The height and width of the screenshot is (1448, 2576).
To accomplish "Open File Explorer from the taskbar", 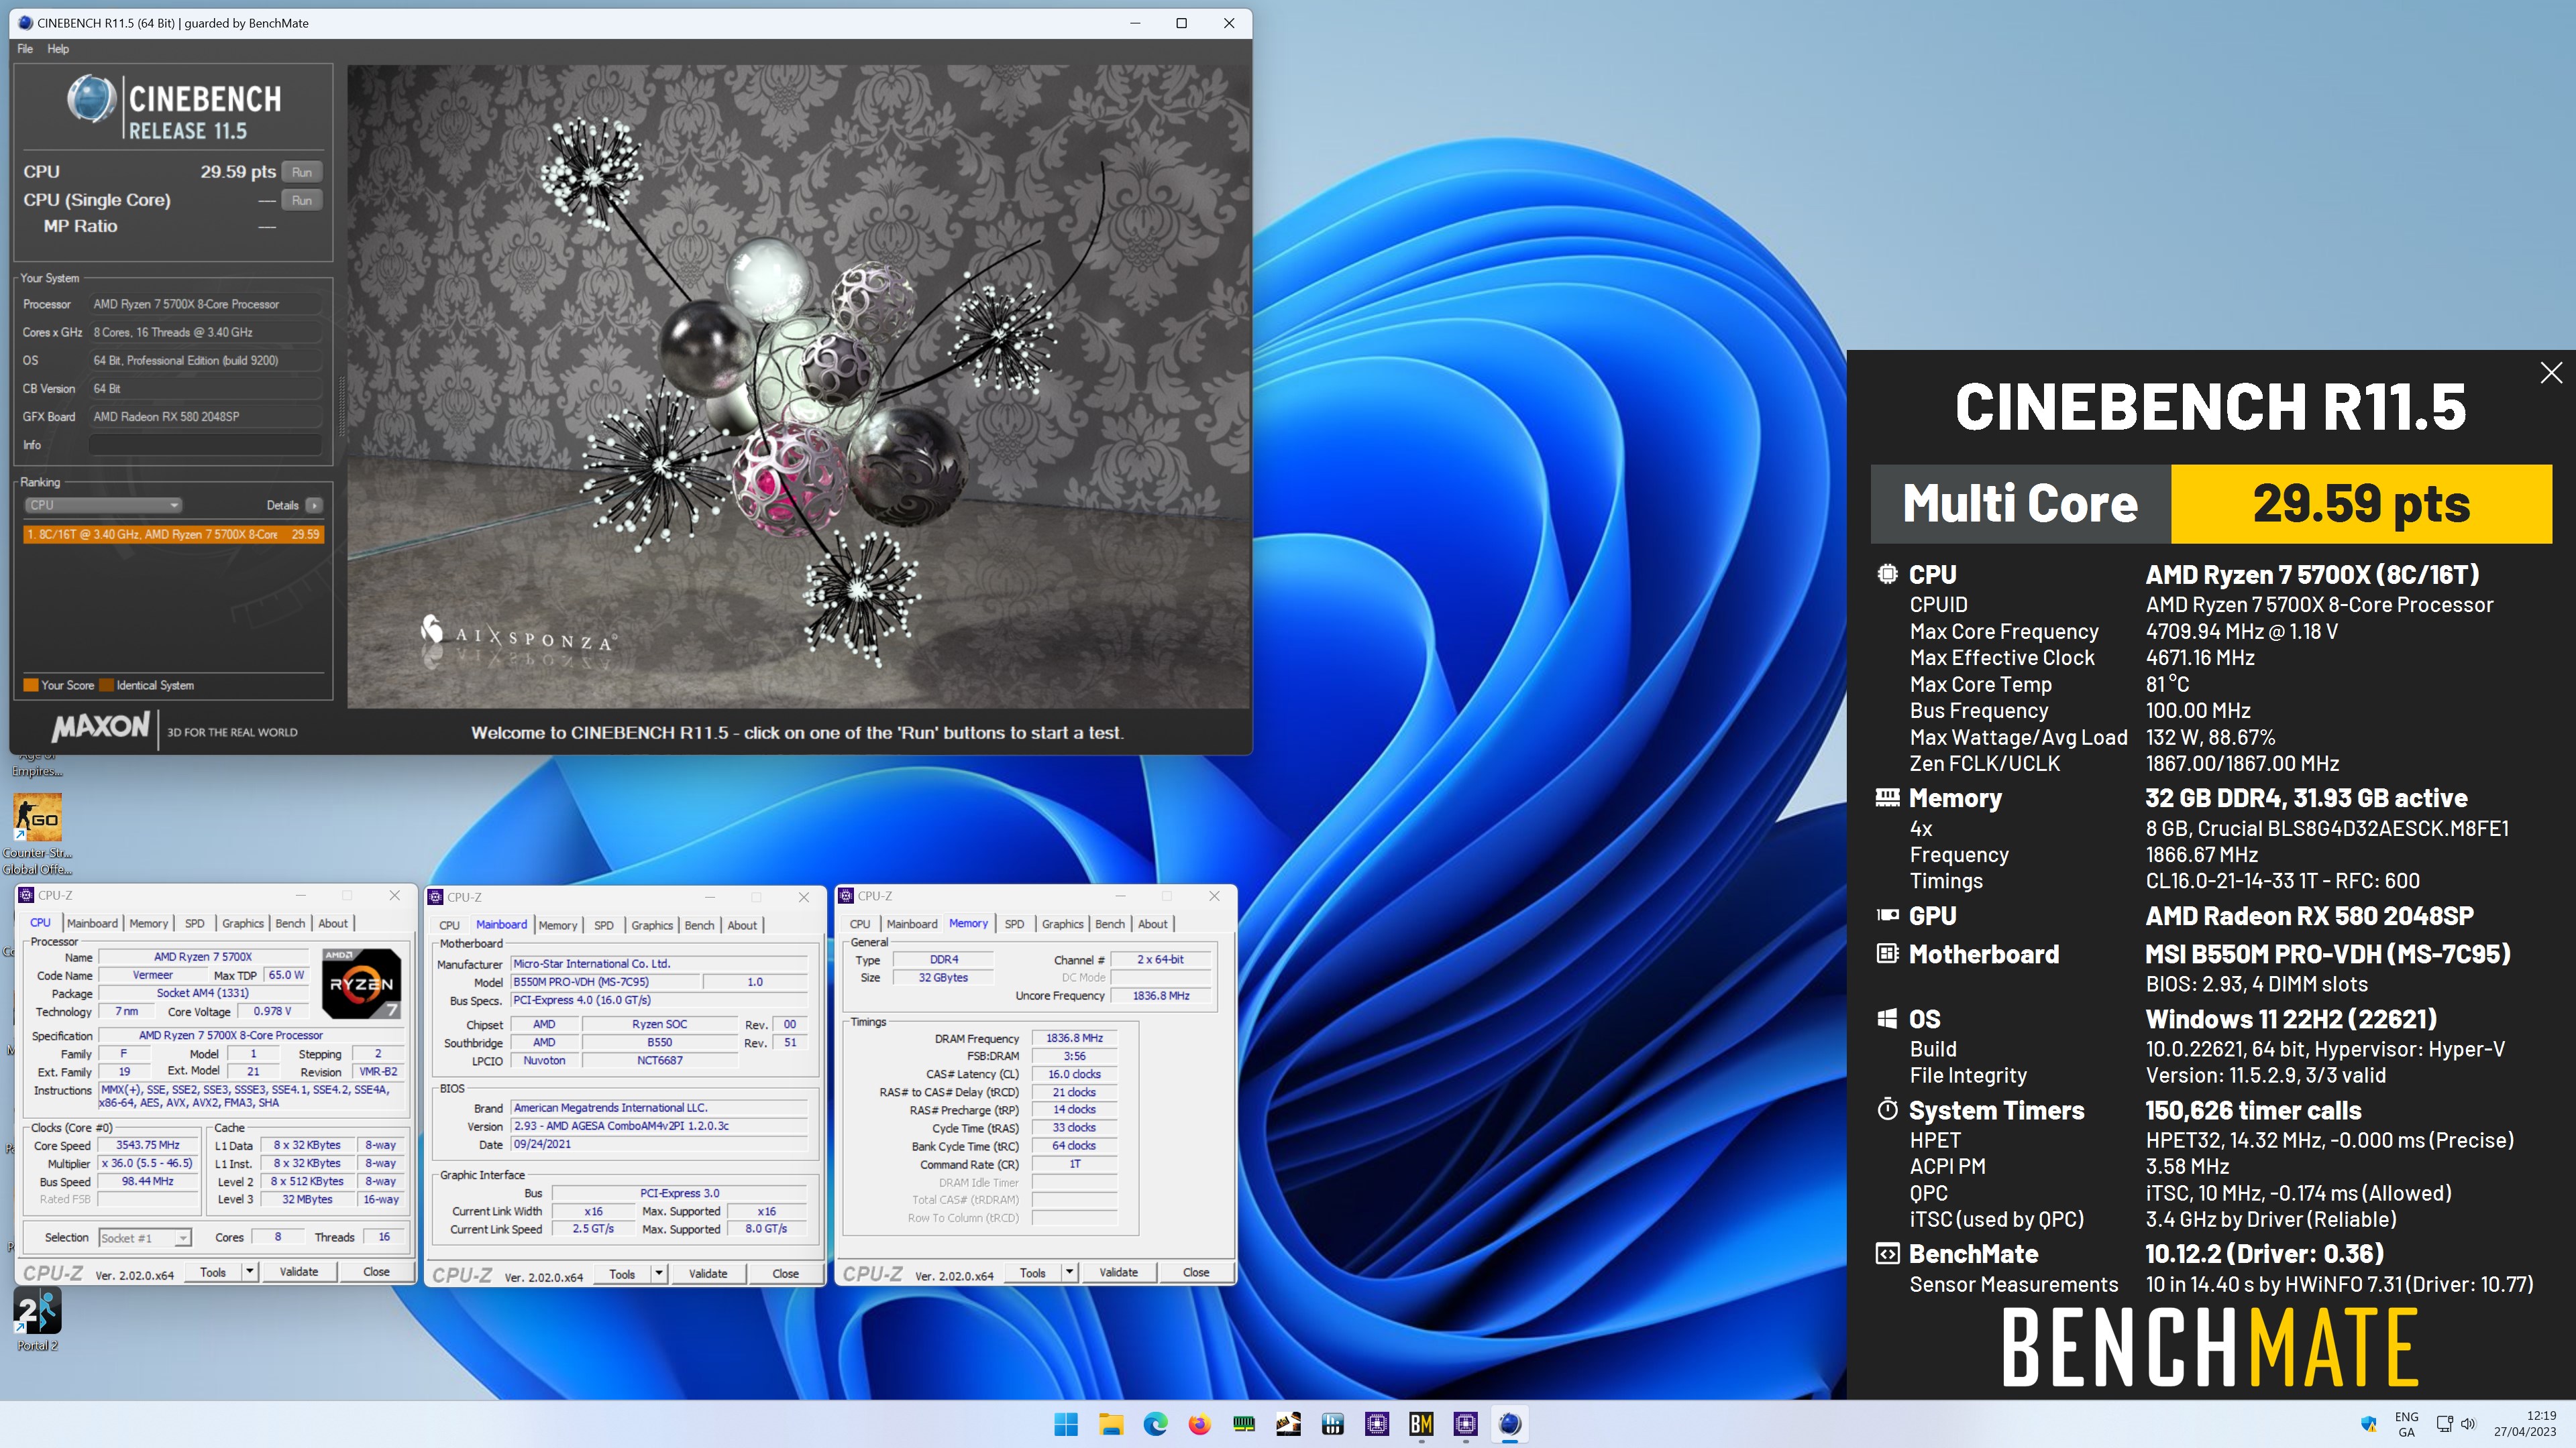I will click(1110, 1424).
